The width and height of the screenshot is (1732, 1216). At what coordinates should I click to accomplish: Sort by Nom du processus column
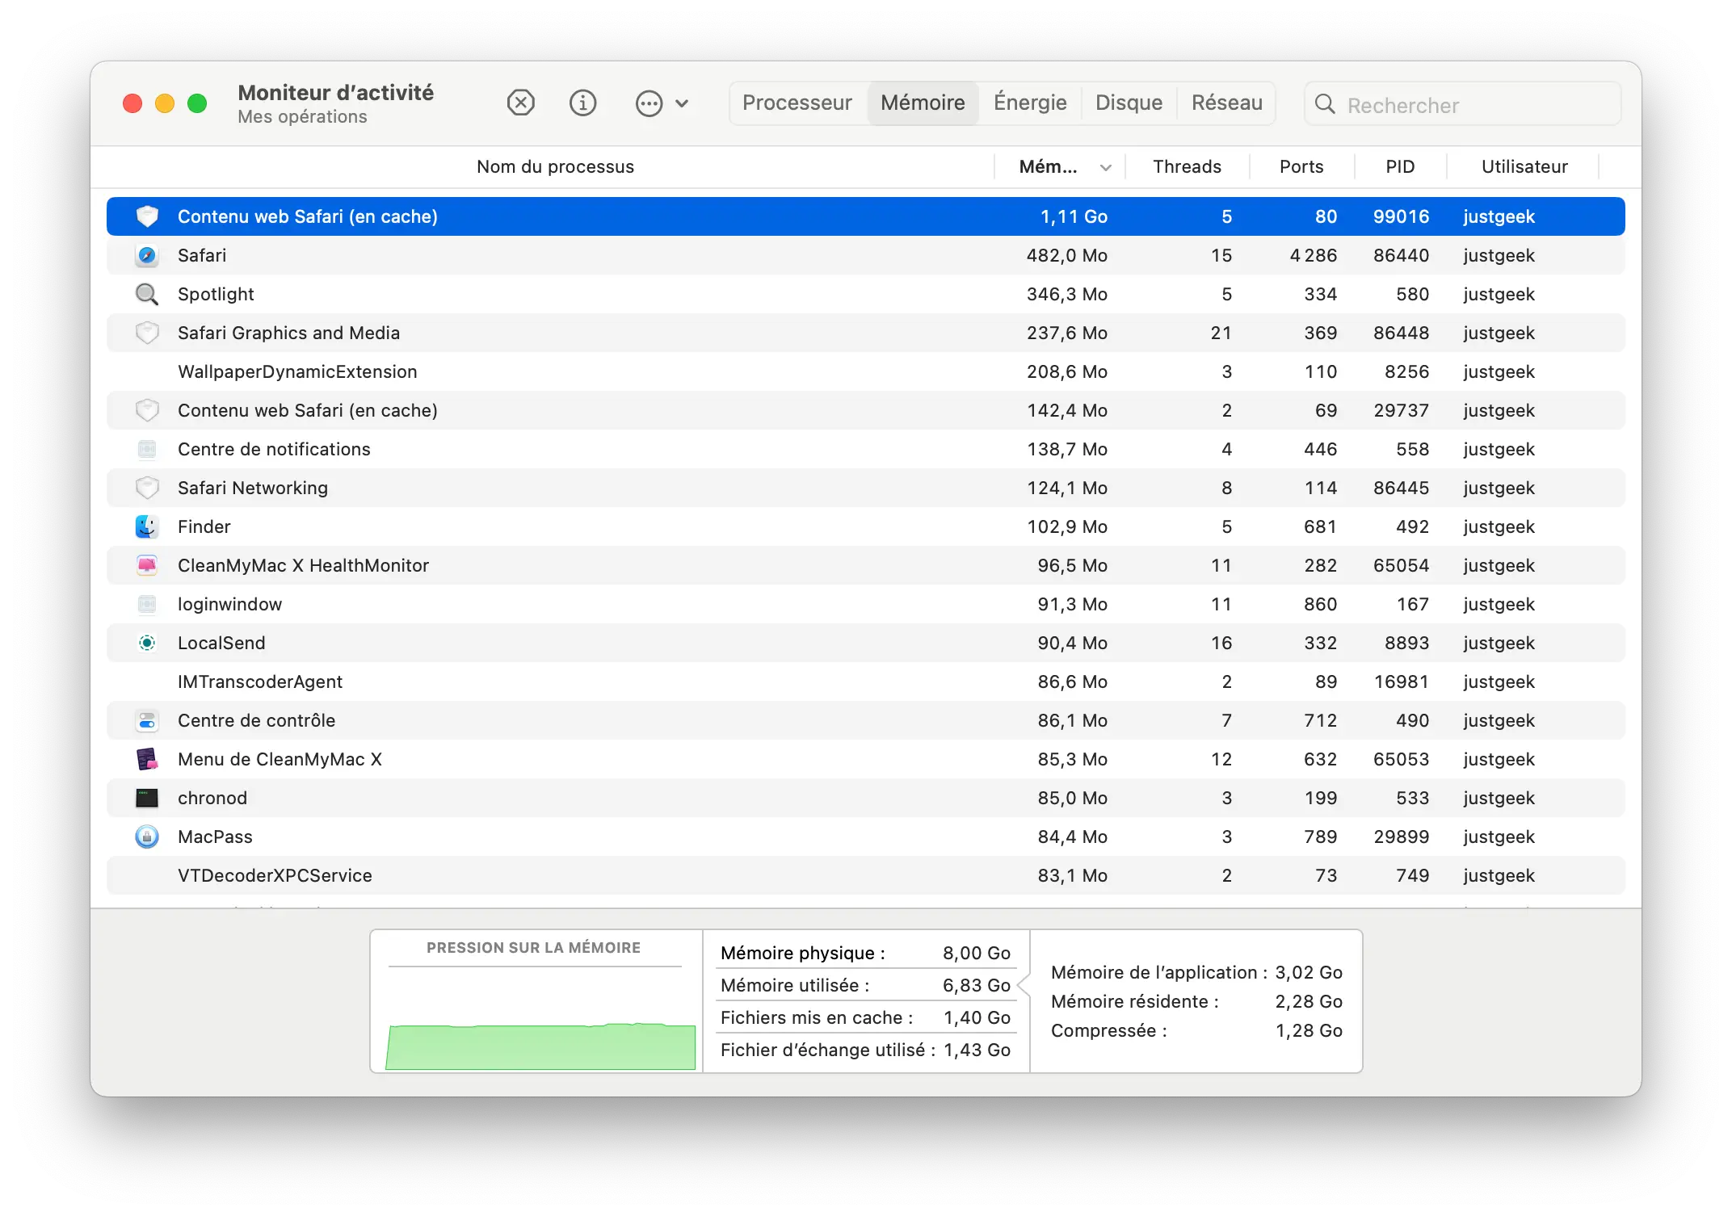click(x=555, y=166)
